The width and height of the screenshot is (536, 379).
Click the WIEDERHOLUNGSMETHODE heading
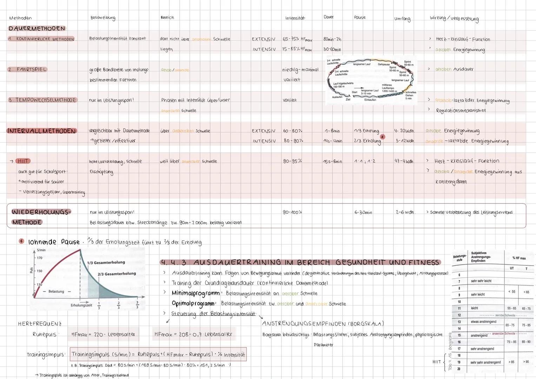[41, 217]
